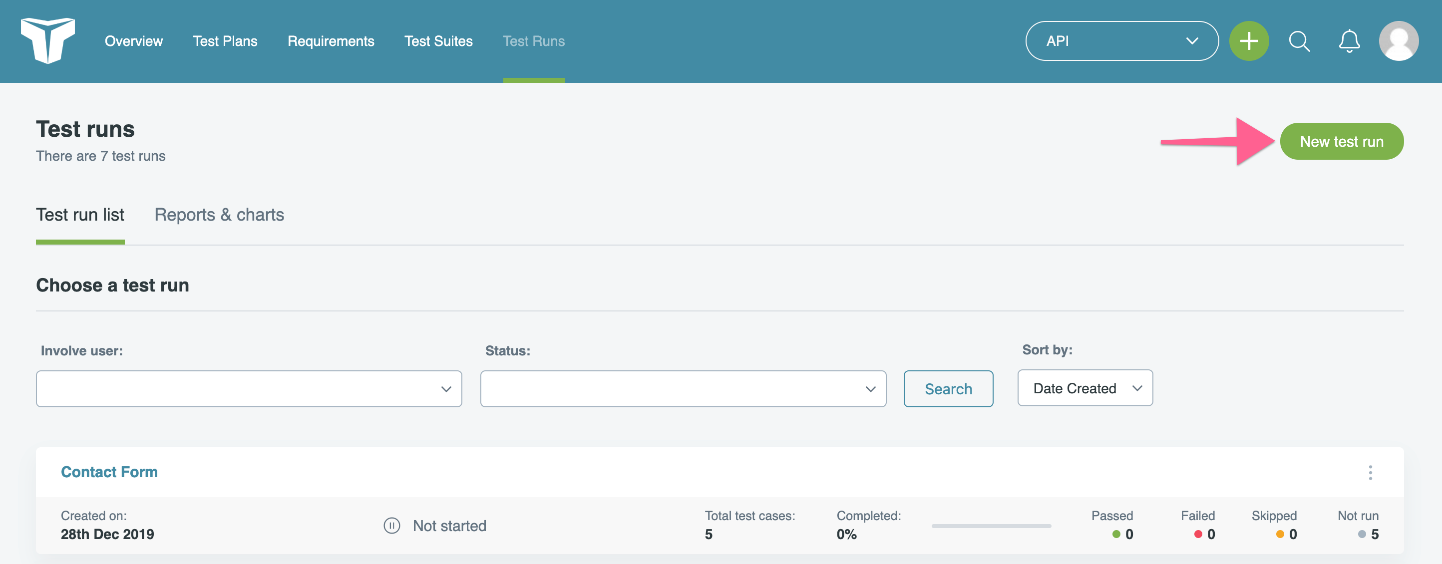The height and width of the screenshot is (564, 1442).
Task: Click the Search button
Action: tap(948, 388)
